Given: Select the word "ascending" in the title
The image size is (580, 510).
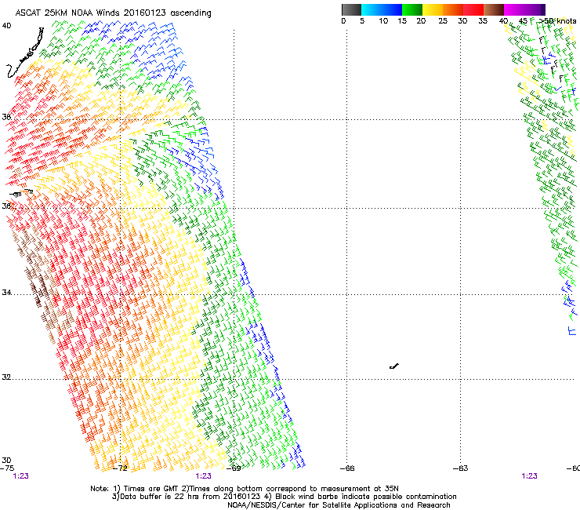Looking at the screenshot, I should [191, 13].
